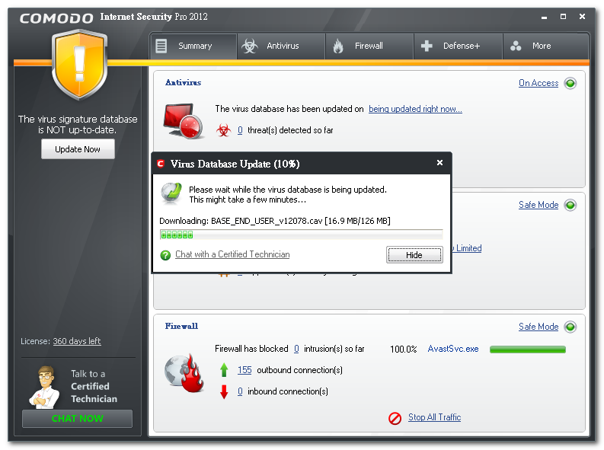Open the Firewall Safe Mode setting link
This screenshot has height=450, width=604.
coord(538,327)
